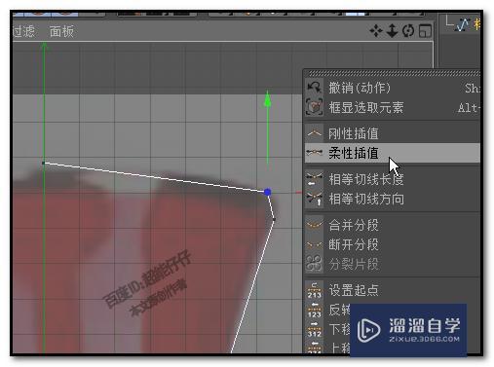The height and width of the screenshot is (367, 494).
Task: Select 设置起点 menu entry
Action: click(392, 290)
